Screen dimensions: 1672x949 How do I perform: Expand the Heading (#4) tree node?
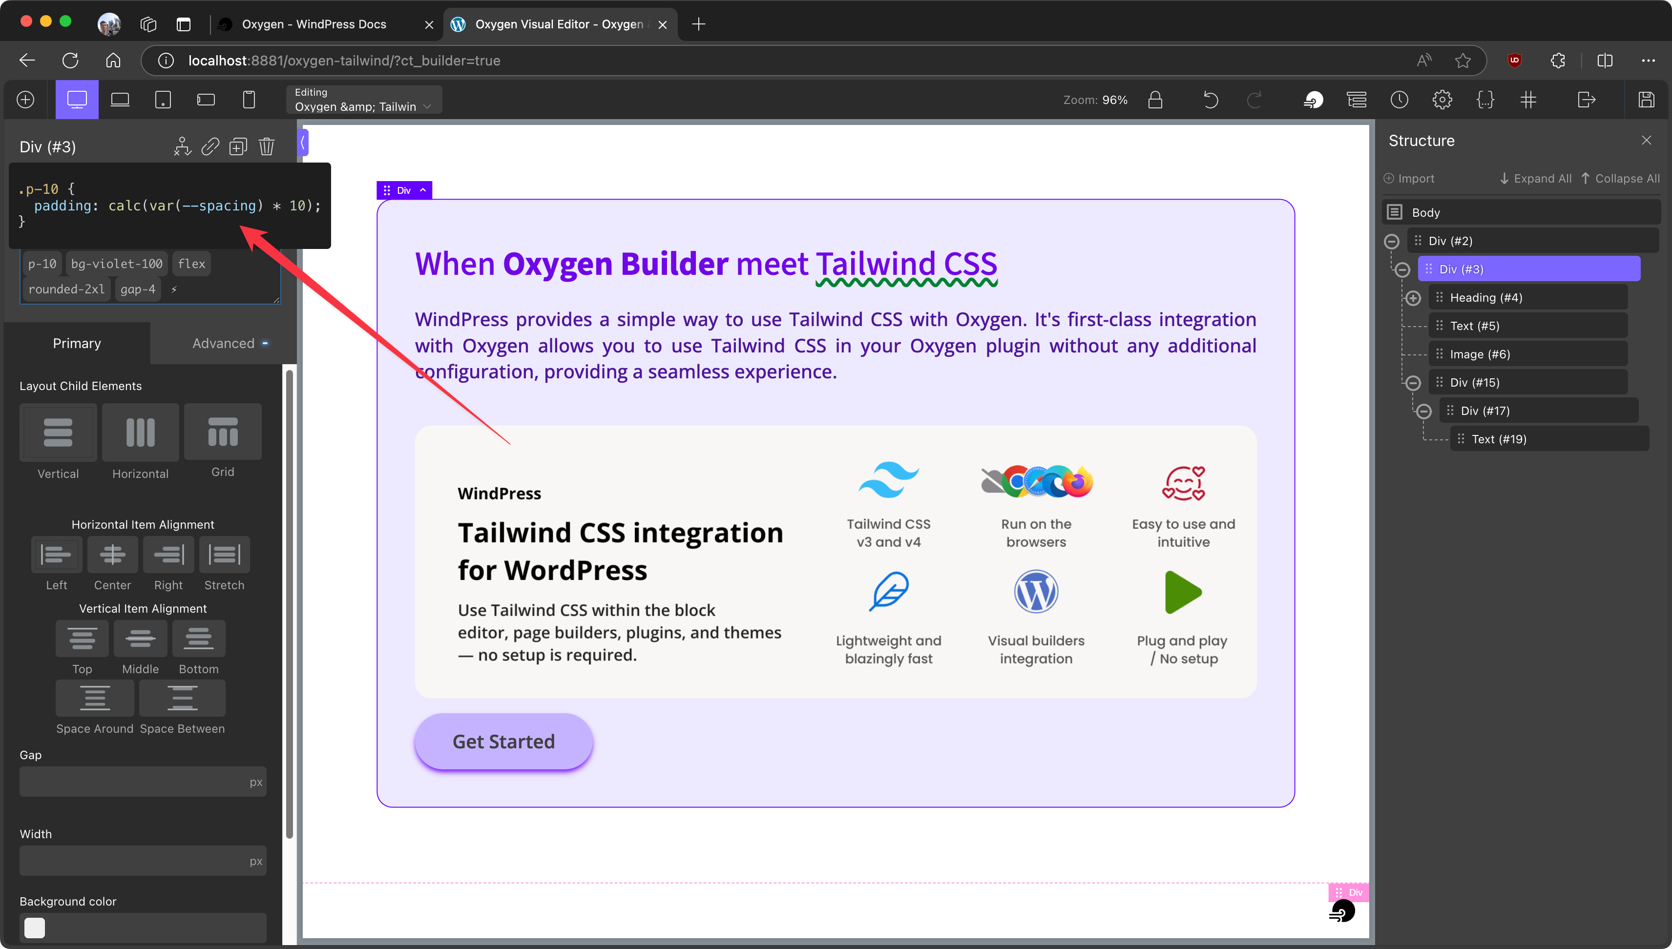coord(1413,298)
